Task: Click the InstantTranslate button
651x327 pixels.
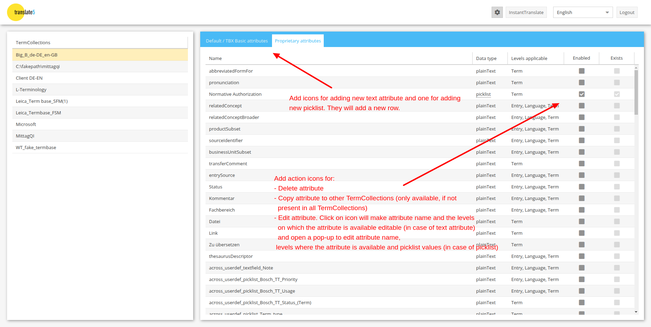Action: [x=526, y=12]
